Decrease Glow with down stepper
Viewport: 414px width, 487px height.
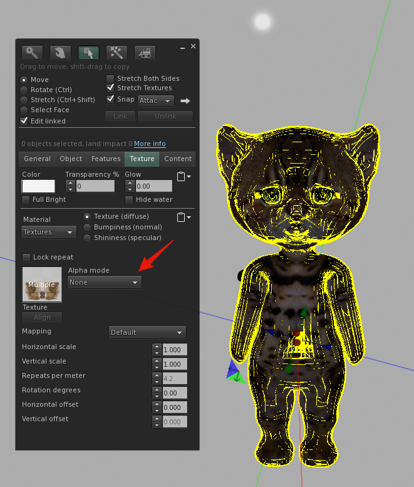(x=130, y=189)
